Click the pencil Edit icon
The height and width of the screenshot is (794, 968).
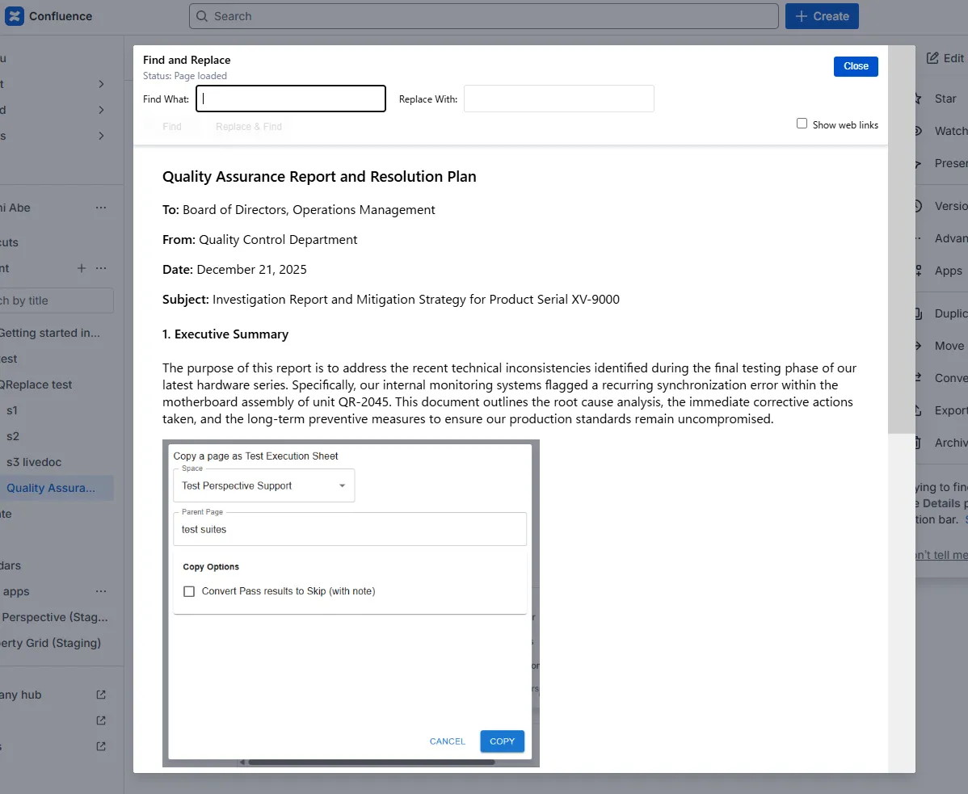point(932,58)
